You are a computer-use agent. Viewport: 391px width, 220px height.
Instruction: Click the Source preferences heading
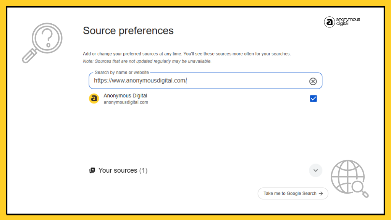click(128, 31)
